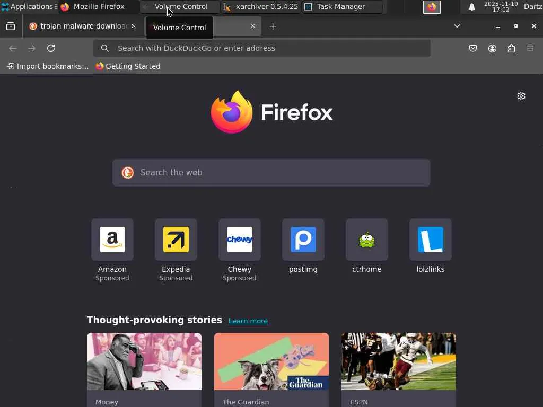The width and height of the screenshot is (543, 407).
Task: Open the Dartz user menu in the panel
Action: click(x=533, y=6)
